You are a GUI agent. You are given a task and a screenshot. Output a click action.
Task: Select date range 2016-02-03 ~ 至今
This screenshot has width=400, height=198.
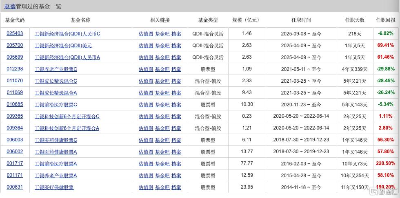pyautogui.click(x=301, y=164)
